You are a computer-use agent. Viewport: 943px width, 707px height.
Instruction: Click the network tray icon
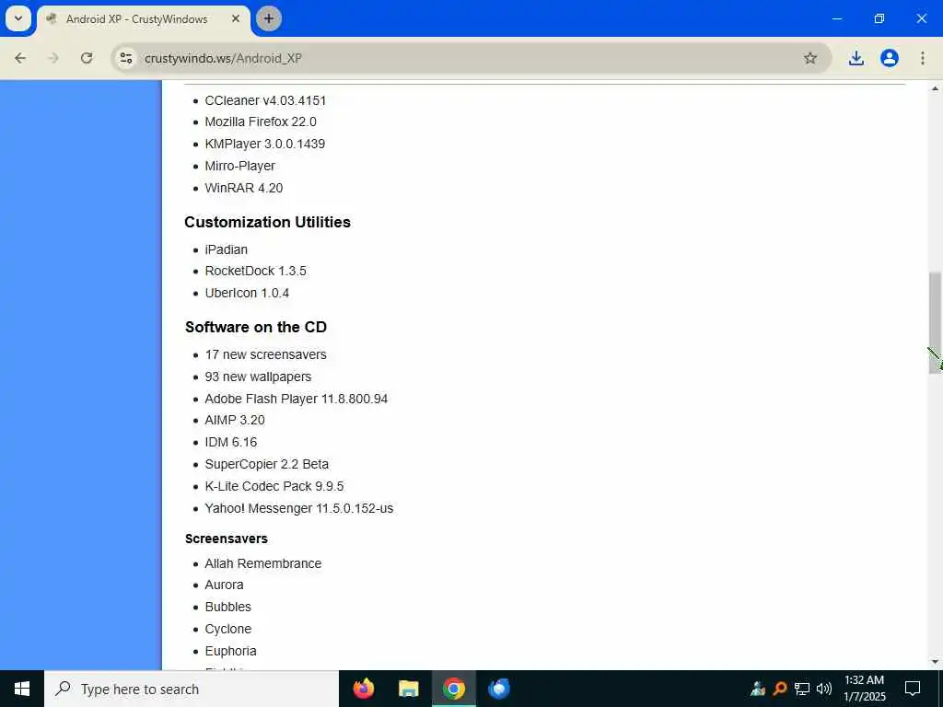pos(802,689)
